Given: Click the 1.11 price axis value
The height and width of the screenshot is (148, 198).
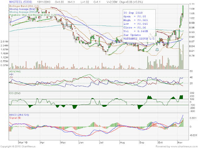Looking at the screenshot, I should [192, 4].
